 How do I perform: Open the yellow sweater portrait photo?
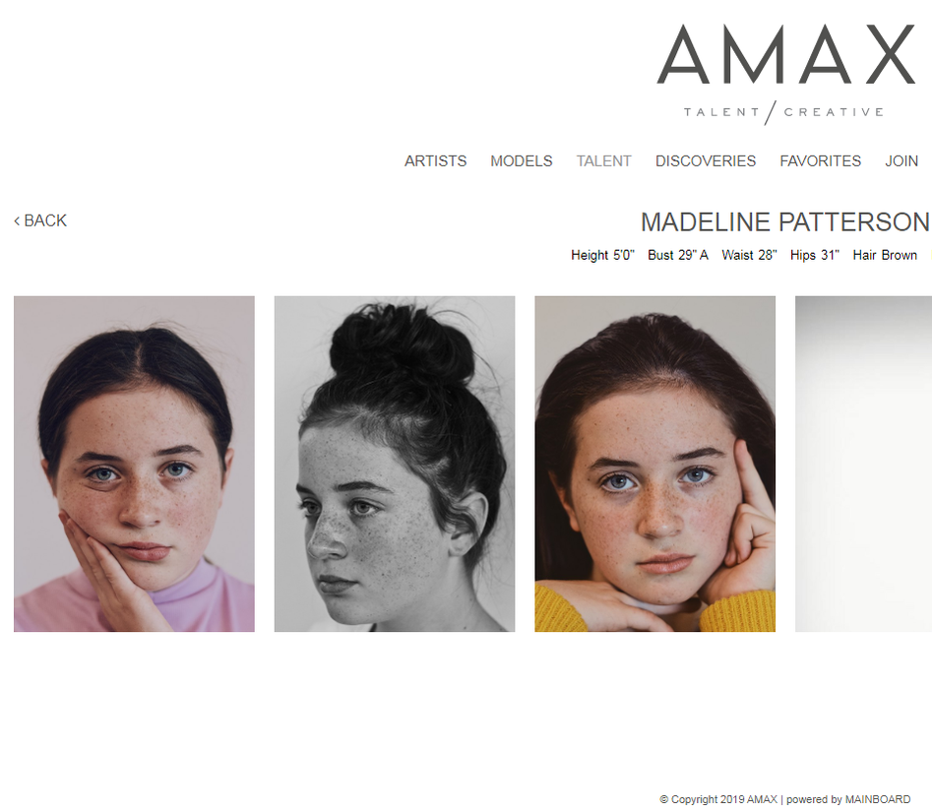[x=655, y=464]
